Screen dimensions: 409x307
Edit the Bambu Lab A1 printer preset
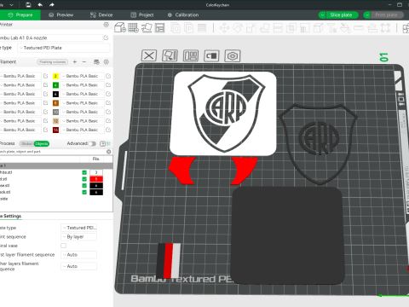click(106, 38)
